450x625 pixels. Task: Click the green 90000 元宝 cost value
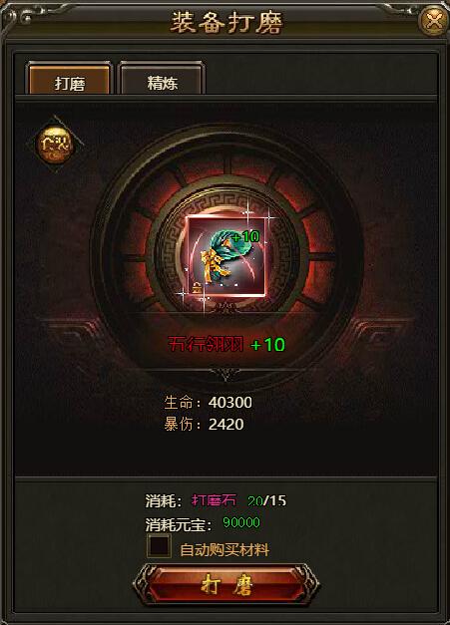point(240,522)
